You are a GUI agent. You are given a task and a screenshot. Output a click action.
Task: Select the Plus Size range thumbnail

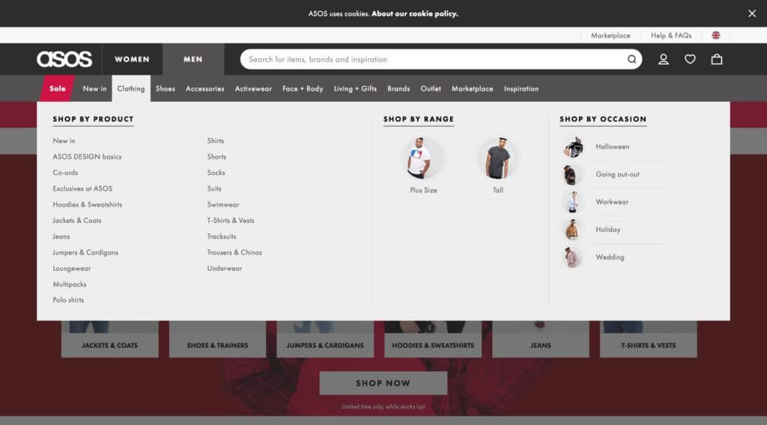(423, 159)
